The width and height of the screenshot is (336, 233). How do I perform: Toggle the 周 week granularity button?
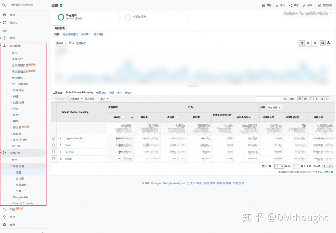(x=308, y=44)
